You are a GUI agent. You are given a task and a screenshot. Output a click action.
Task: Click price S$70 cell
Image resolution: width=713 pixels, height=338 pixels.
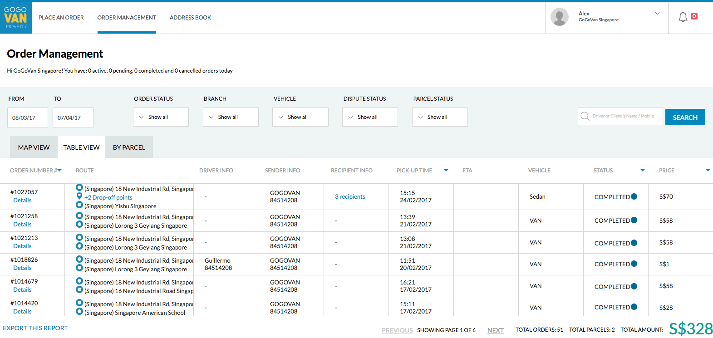(x=666, y=196)
